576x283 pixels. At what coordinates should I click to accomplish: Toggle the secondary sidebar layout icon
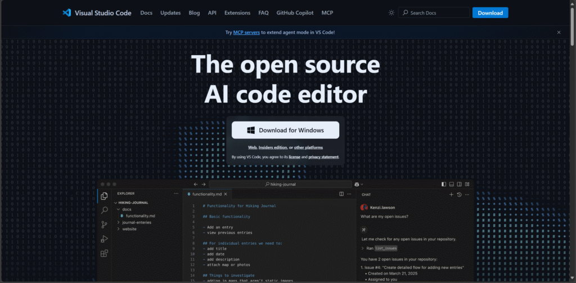460,184
